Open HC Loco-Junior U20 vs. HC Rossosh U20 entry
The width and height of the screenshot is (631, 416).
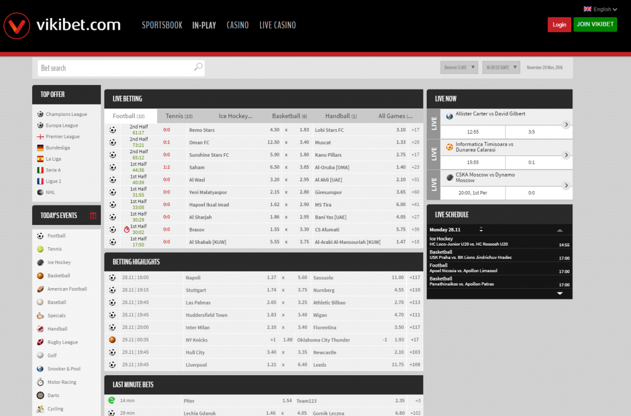[499, 242]
